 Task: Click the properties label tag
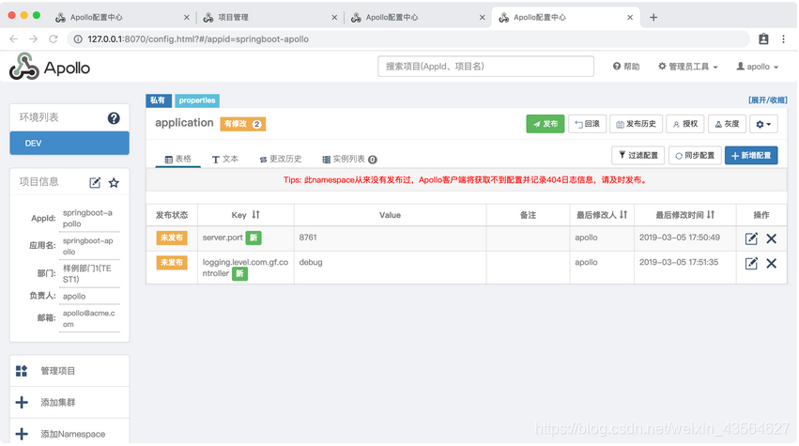pyautogui.click(x=197, y=100)
